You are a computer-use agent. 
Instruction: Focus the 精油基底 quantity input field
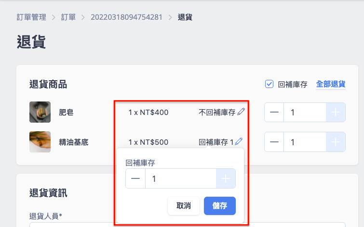305,142
